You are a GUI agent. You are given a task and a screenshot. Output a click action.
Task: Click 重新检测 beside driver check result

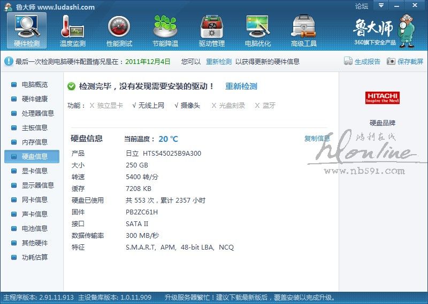tap(241, 86)
